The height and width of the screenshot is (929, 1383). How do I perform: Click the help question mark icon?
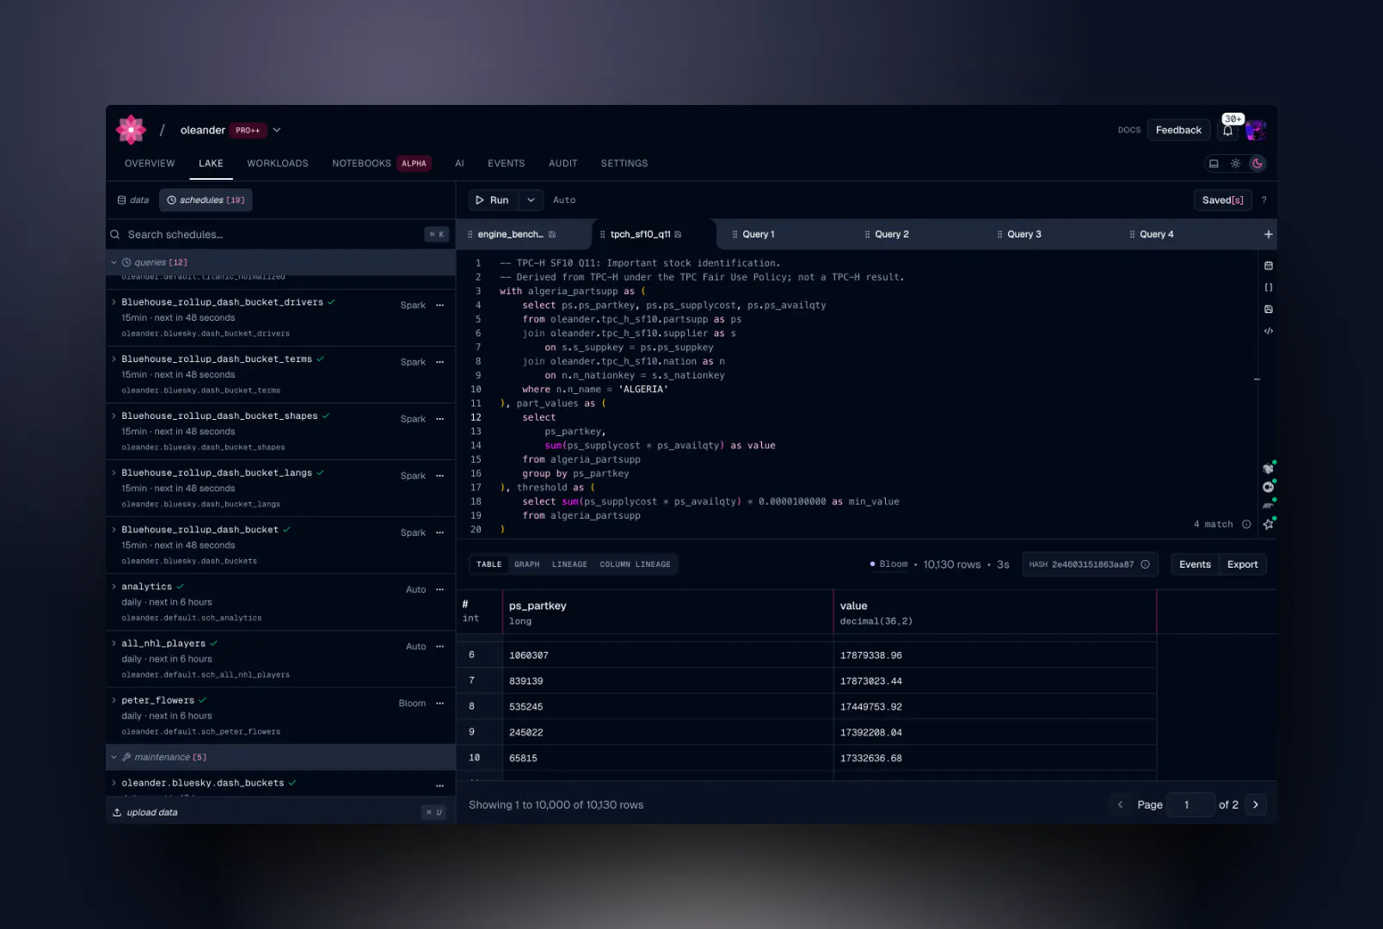(1263, 200)
